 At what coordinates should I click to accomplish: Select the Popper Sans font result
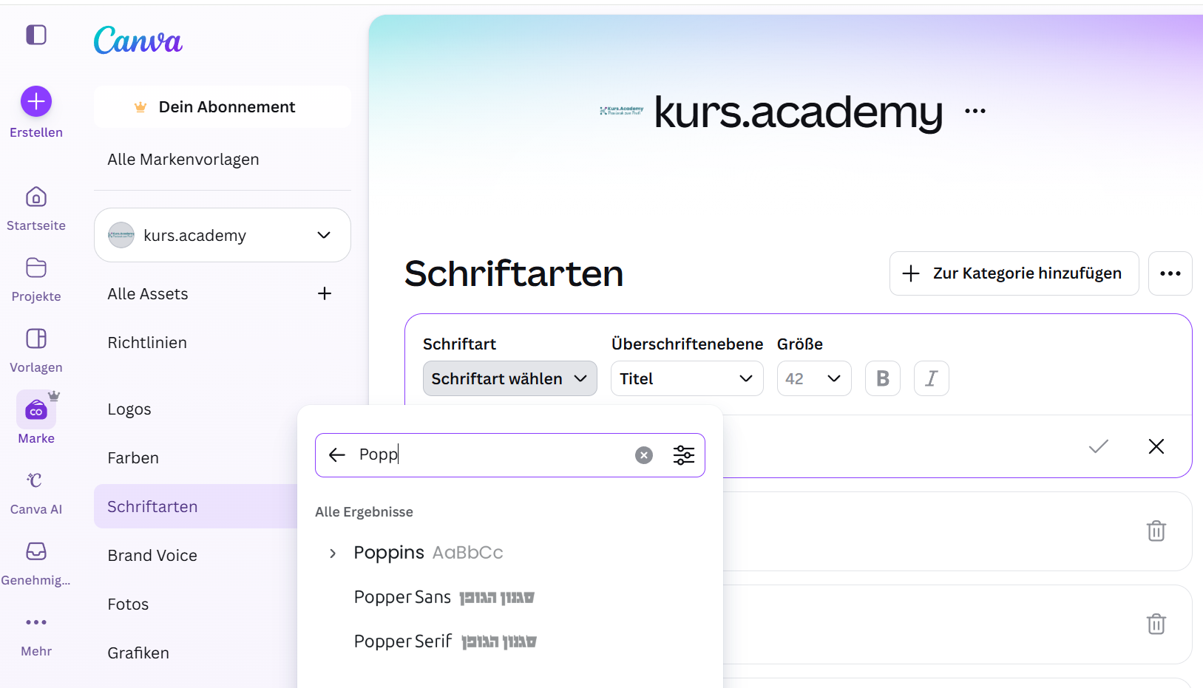[x=403, y=597]
